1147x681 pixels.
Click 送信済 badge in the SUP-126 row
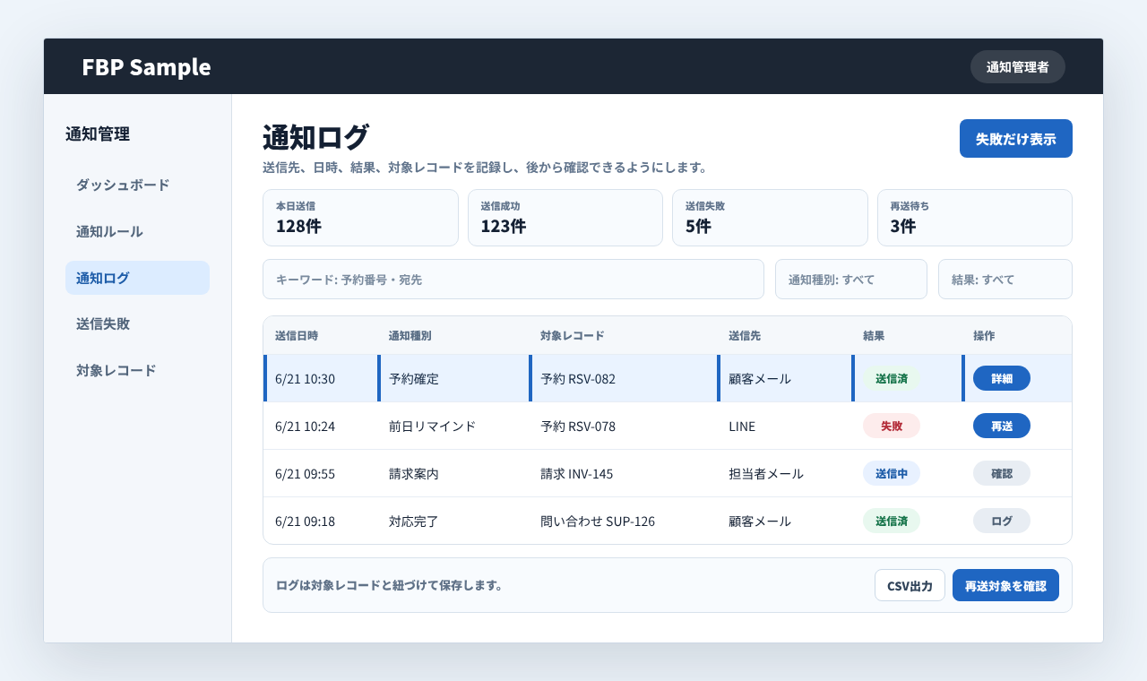[x=892, y=521]
